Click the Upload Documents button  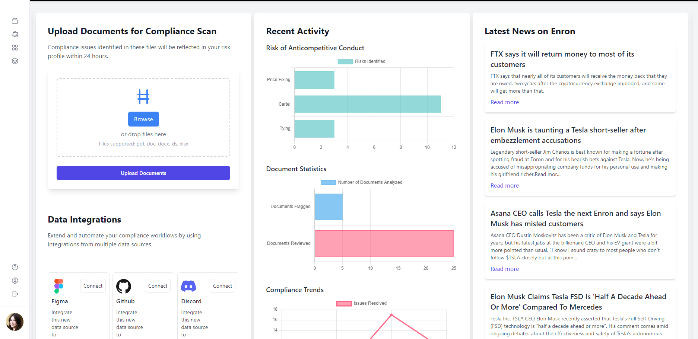143,173
